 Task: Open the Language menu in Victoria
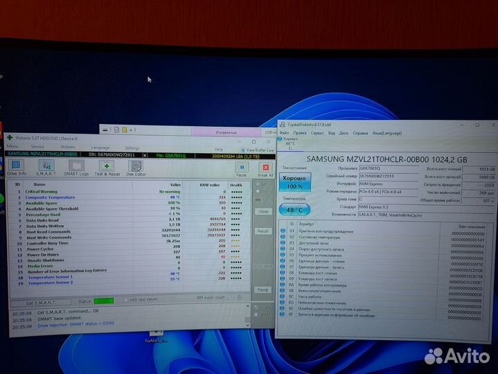pos(100,148)
